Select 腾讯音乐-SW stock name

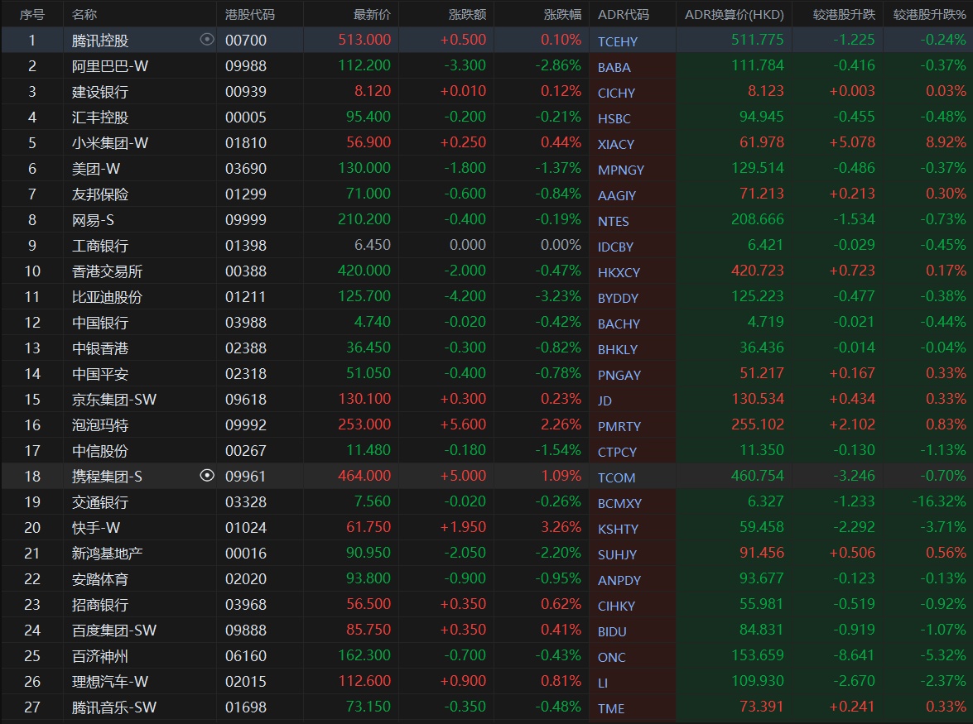coord(113,707)
